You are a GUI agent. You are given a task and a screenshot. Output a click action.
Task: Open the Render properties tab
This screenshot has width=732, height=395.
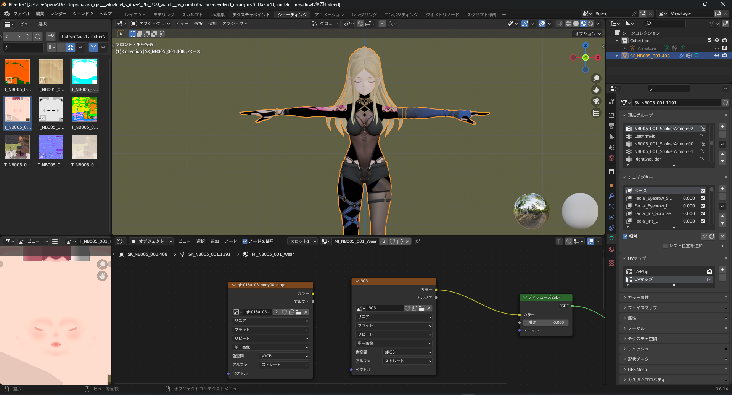point(611,115)
